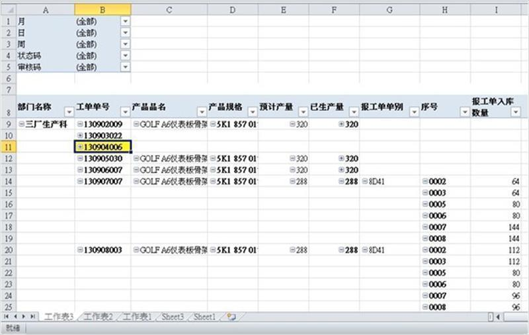
Task: Click the horizontal scrollbar left arrow
Action: pyautogui.click(x=498, y=316)
